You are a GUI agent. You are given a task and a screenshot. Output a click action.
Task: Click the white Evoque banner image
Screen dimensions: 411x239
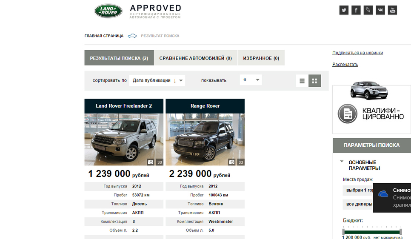[x=369, y=90]
